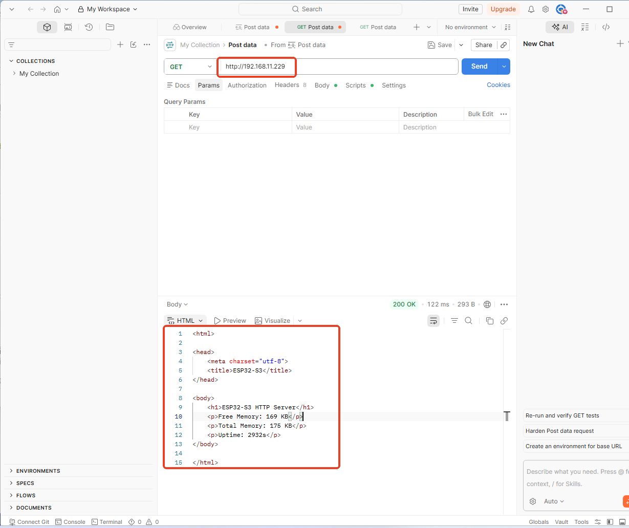The height and width of the screenshot is (528, 629).
Task: Click the notifications bell icon
Action: [531, 9]
